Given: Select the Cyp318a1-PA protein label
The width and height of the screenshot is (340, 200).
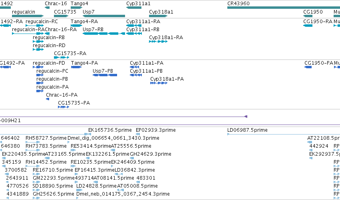Looking at the screenshot, I should coord(167,79).
